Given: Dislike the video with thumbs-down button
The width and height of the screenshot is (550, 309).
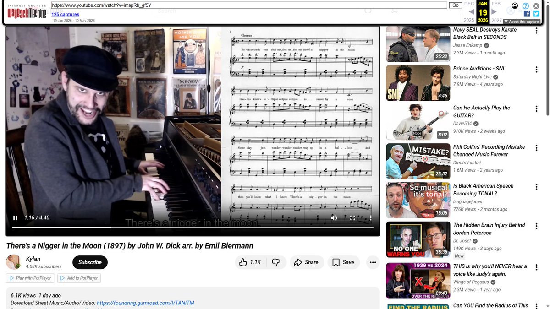Looking at the screenshot, I should point(276,262).
